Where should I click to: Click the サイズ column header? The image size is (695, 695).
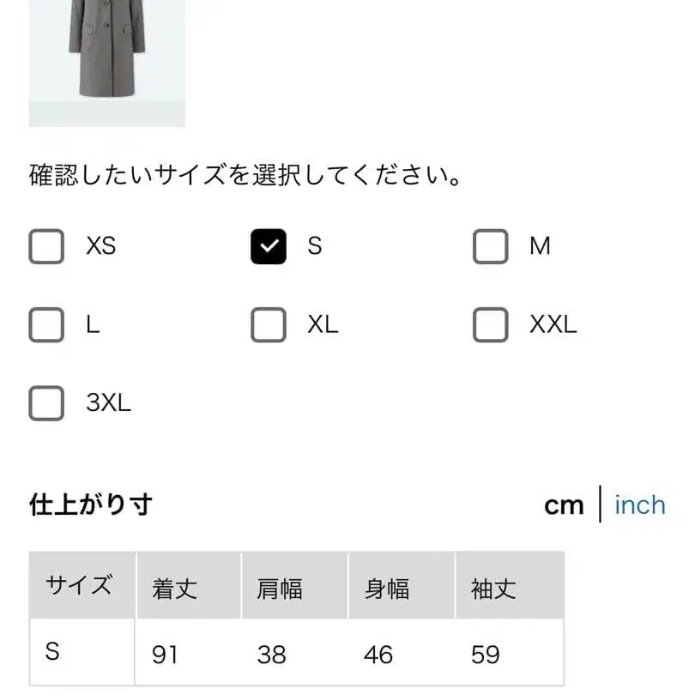(x=82, y=586)
